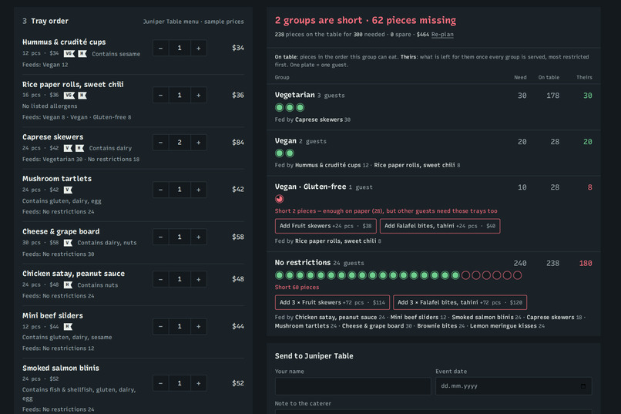Click the VG badge on Rice paper rolls
The width and height of the screenshot is (621, 414).
pyautogui.click(x=69, y=95)
